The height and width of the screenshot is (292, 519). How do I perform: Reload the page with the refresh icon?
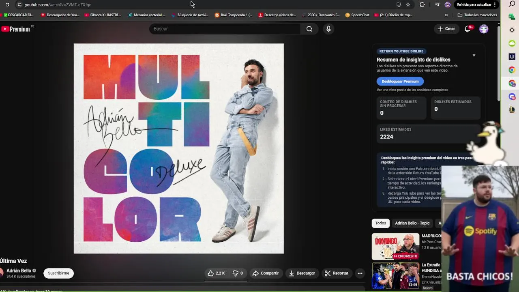tap(7, 4)
